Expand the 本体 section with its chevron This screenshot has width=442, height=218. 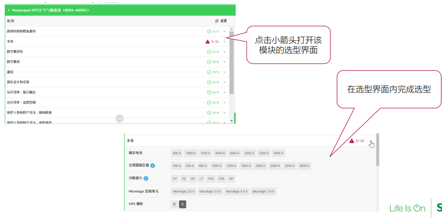click(224, 41)
